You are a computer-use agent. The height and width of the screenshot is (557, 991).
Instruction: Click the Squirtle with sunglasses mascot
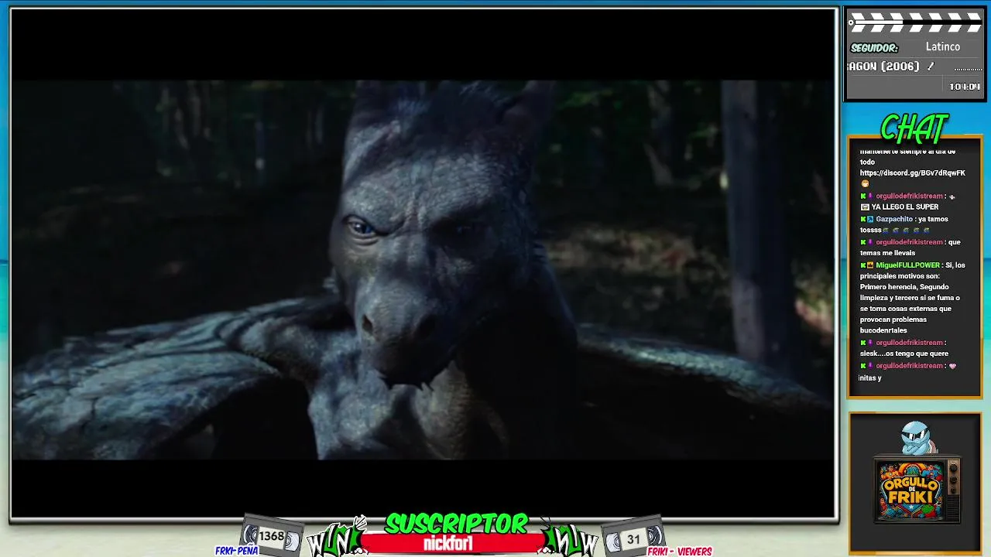(917, 437)
